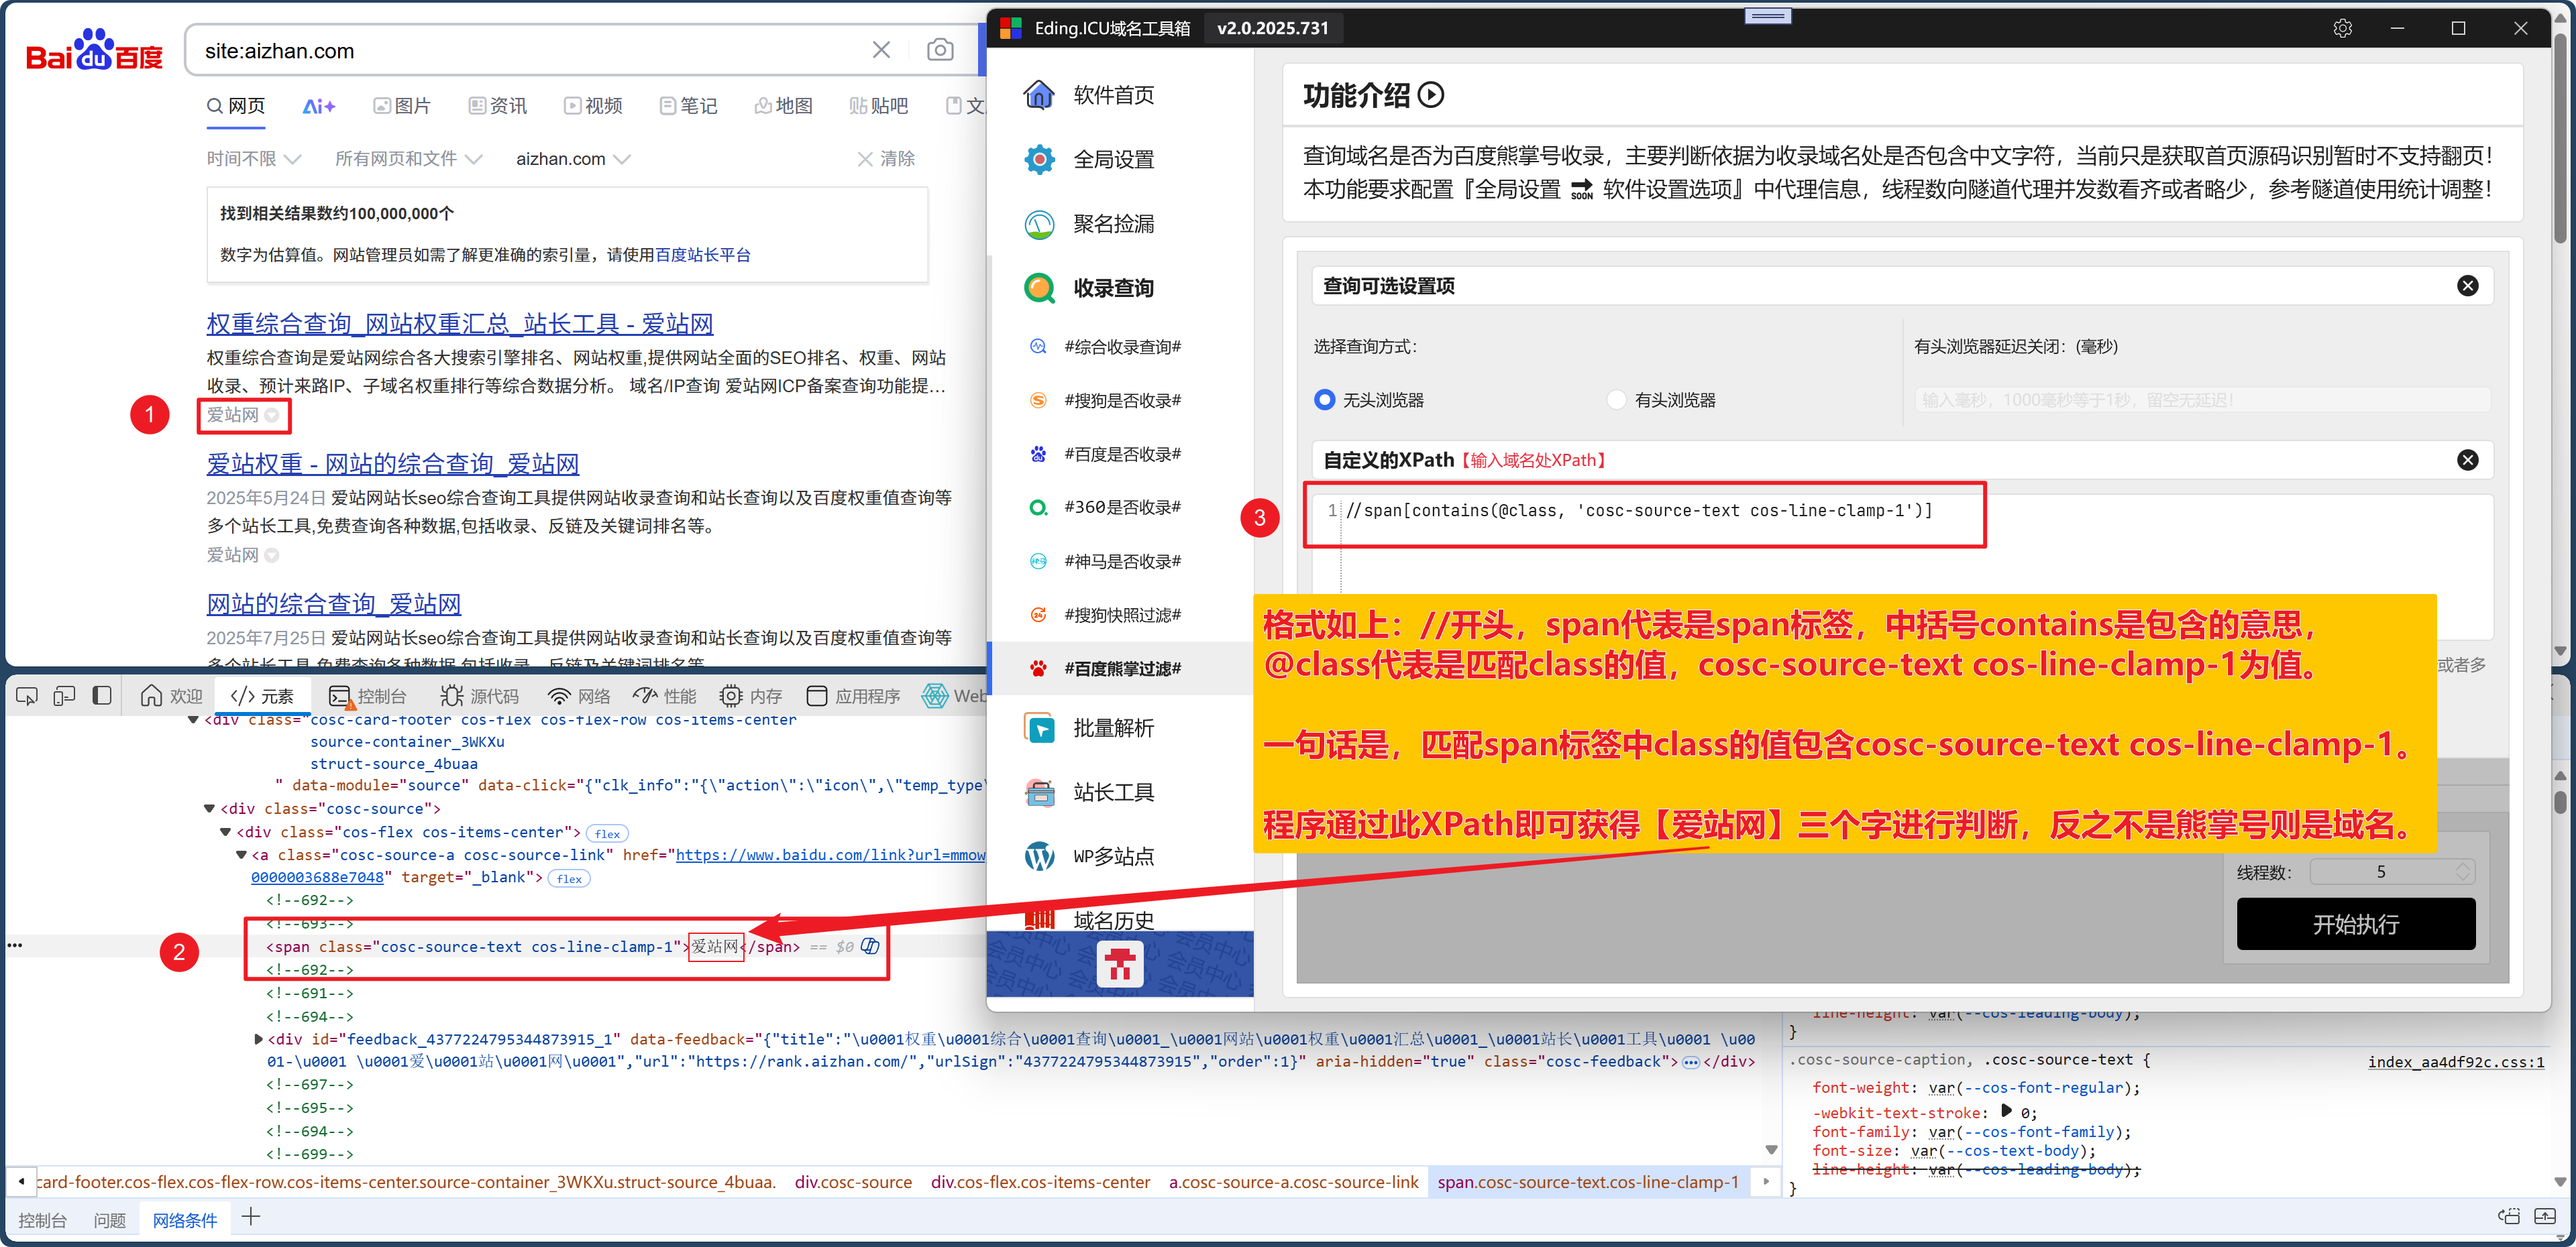The height and width of the screenshot is (1247, 2576).
Task: Collapse the div cos-flex cos-items-center node
Action: click(225, 831)
